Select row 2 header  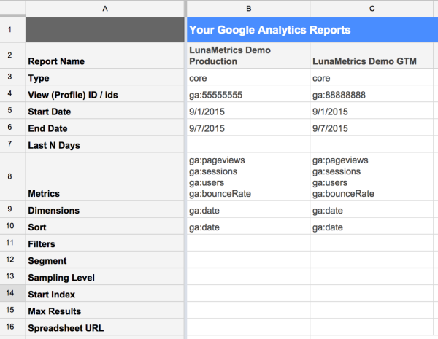coord(12,55)
